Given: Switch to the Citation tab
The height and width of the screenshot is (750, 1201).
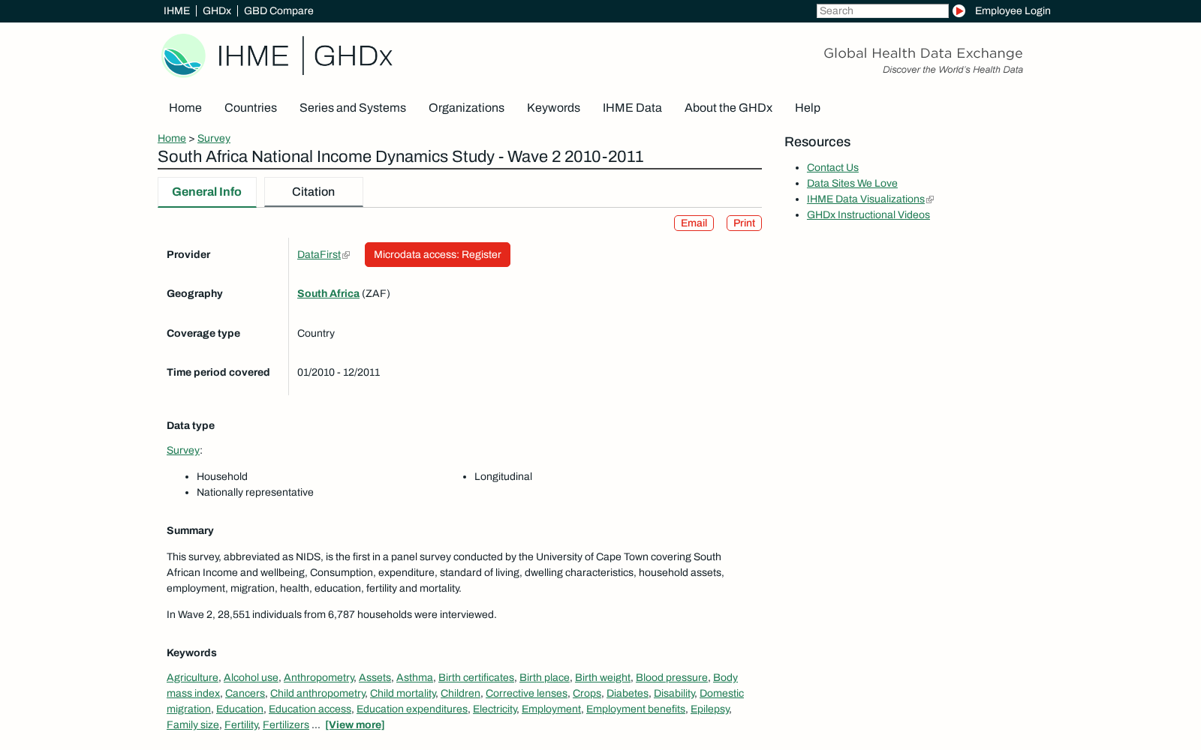Looking at the screenshot, I should point(314,192).
